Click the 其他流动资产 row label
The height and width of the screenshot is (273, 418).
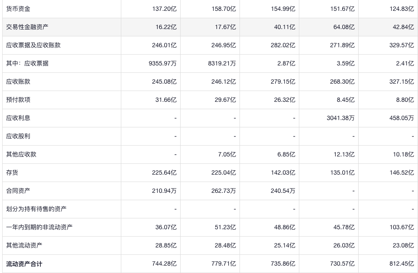pyautogui.click(x=24, y=245)
